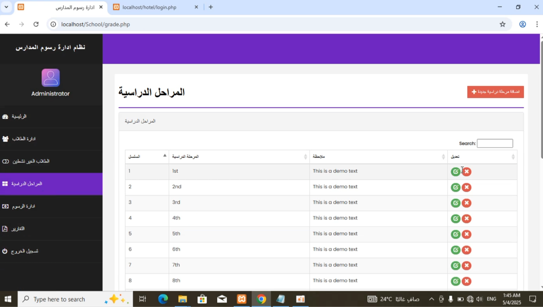Switch to localhost/hotel/login.php browser tab
This screenshot has height=307, width=543.
coord(149,7)
